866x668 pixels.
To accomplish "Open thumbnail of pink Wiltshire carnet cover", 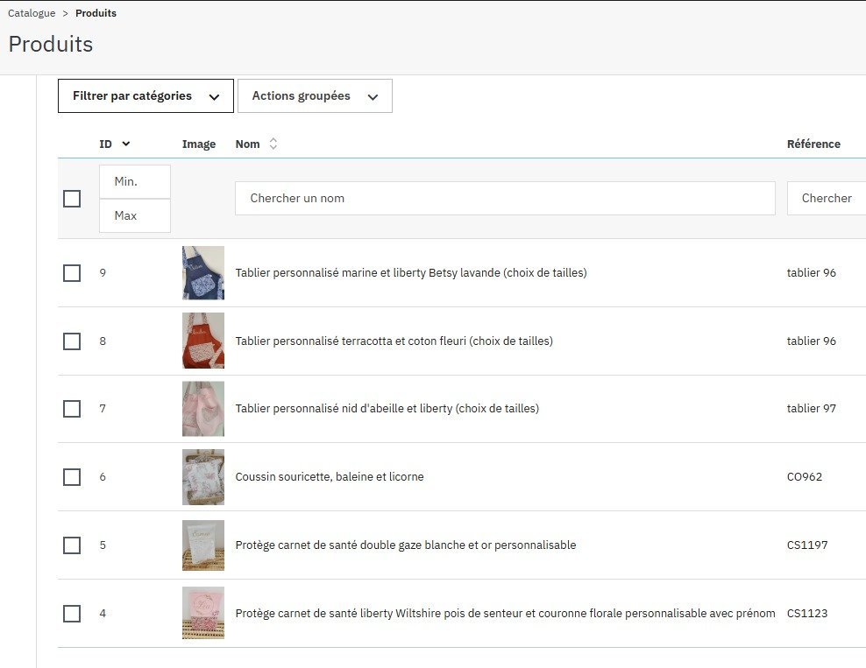I will pos(203,613).
